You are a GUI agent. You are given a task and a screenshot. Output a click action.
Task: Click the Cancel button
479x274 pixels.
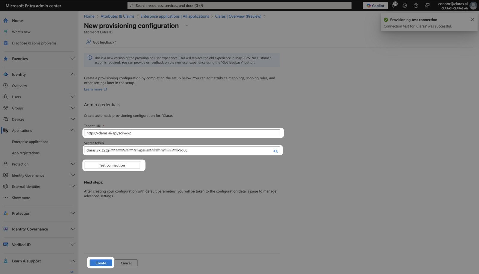(126, 263)
